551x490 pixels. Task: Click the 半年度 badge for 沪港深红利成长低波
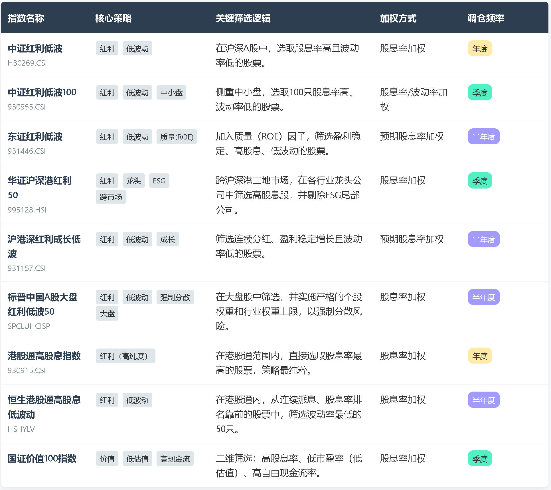pyautogui.click(x=483, y=240)
